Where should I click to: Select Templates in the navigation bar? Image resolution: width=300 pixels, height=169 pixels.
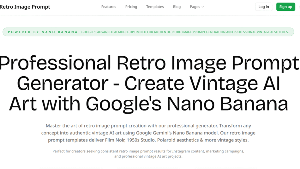coord(155,7)
